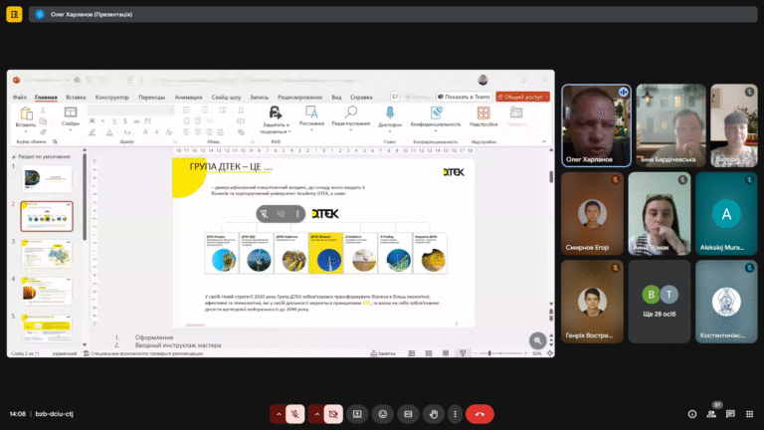Viewport: 764px width, 430px height.
Task: Expand the Вставить paste dropdown arrow
Action: click(x=26, y=131)
